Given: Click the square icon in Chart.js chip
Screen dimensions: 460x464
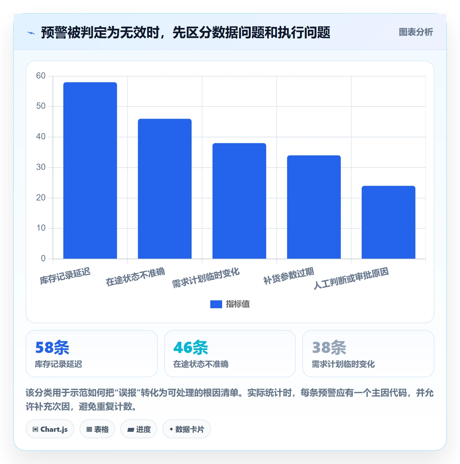Looking at the screenshot, I should 35,429.
